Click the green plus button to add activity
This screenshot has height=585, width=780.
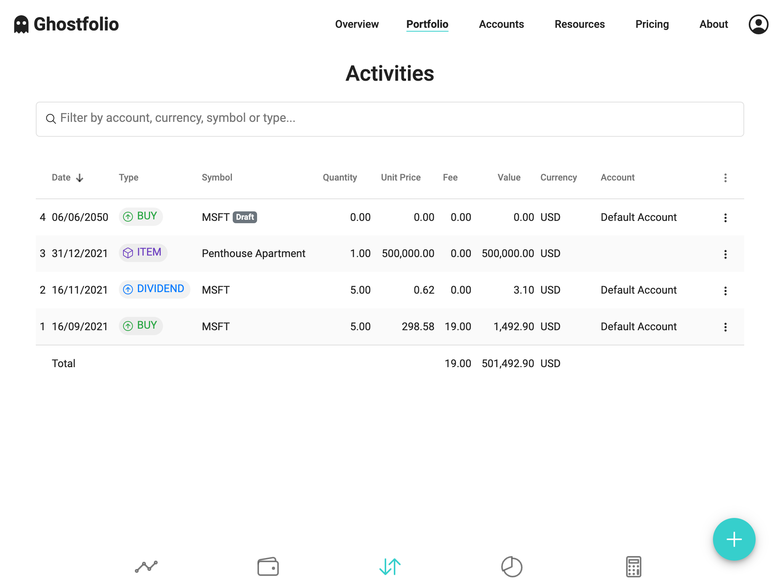734,539
